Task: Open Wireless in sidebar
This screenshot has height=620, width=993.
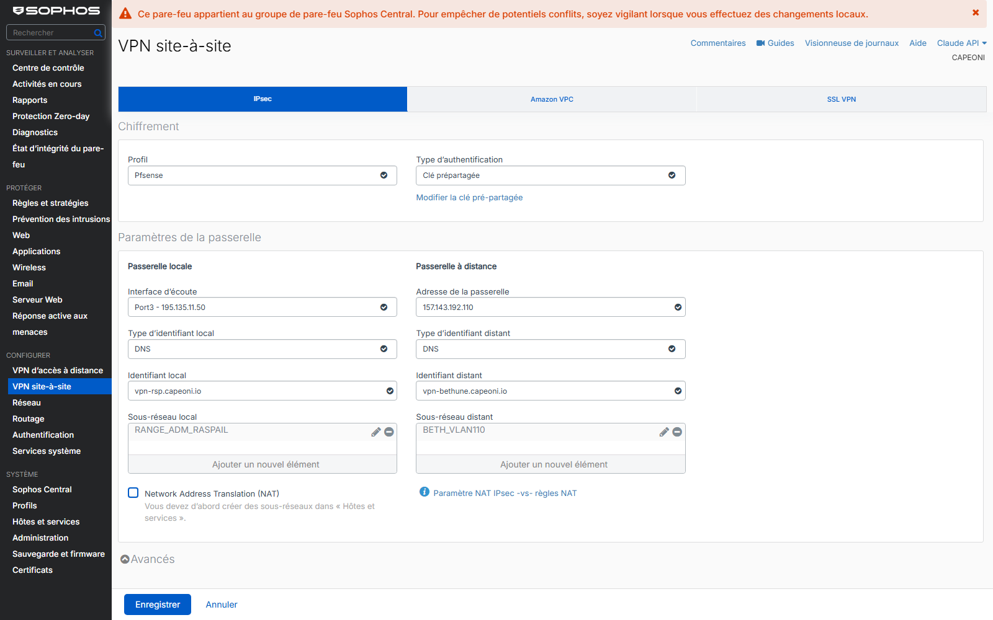Action: click(x=29, y=268)
